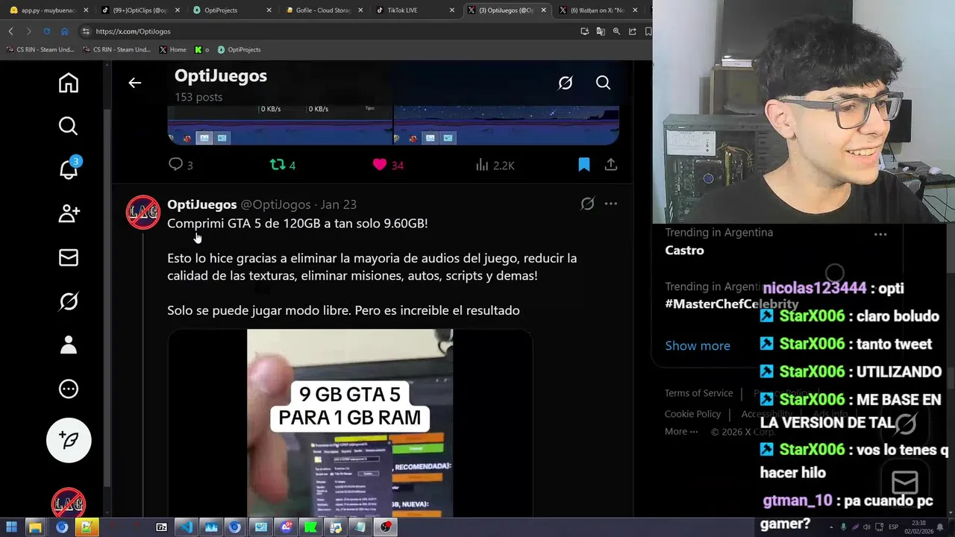This screenshot has height=537, width=955.
Task: Expand More footer options
Action: 681,432
